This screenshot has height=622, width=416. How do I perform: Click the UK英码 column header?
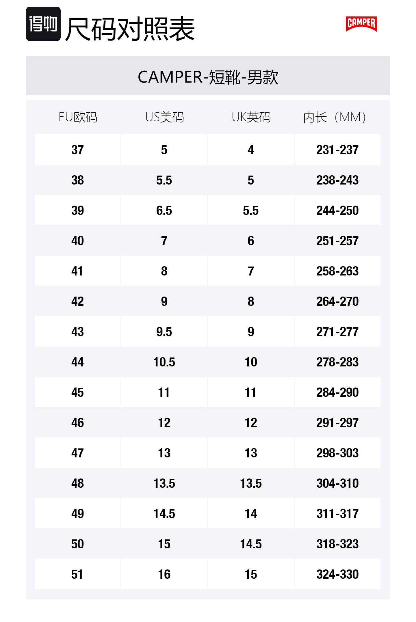[x=251, y=117]
